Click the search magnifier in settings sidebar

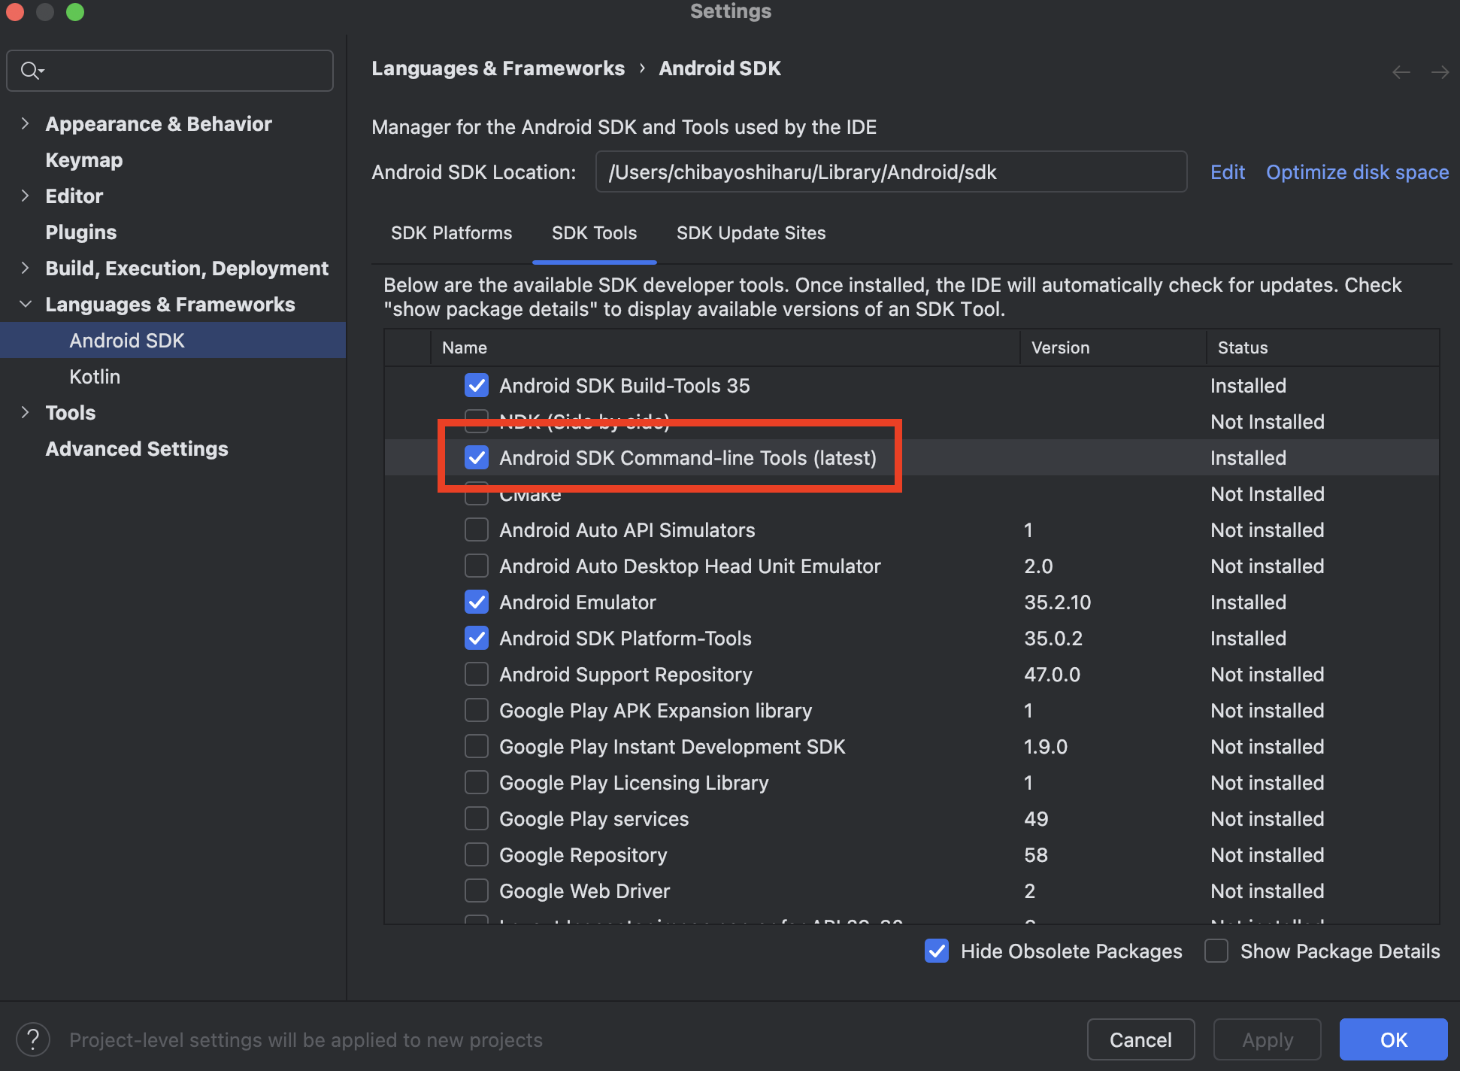tap(32, 70)
